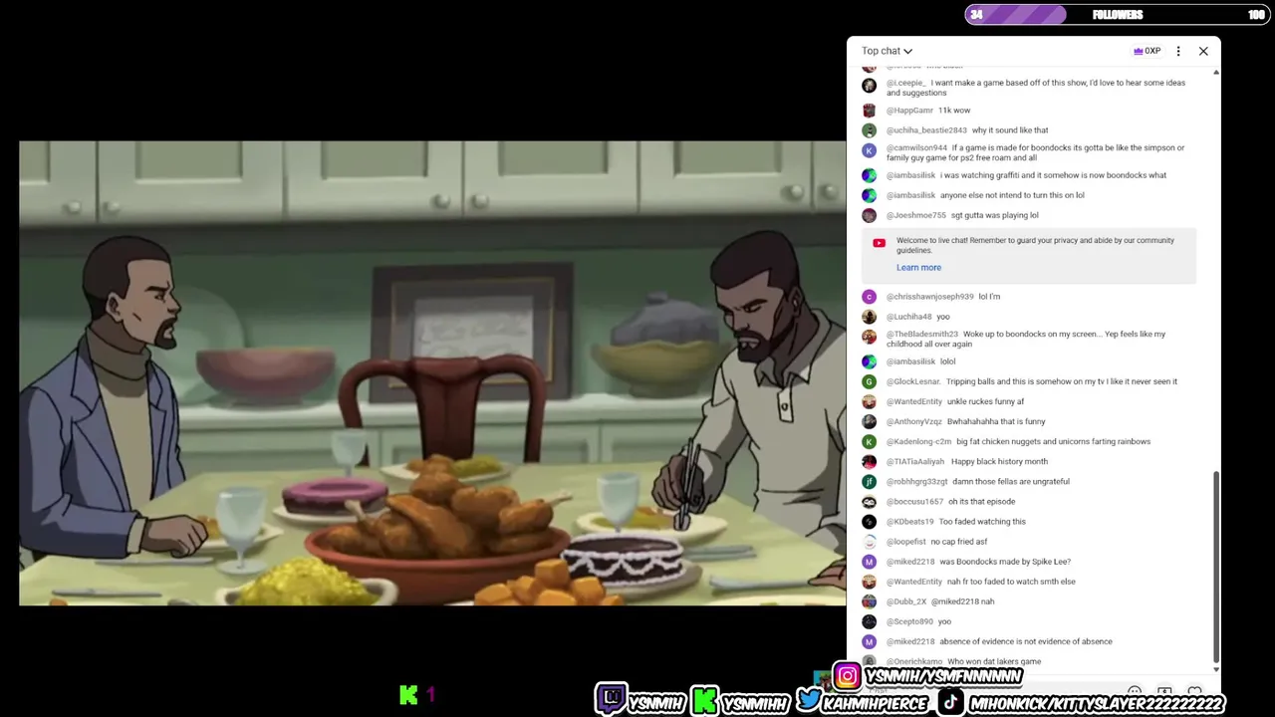
Task: Click the 0XP crown badge button
Action: [x=1147, y=51]
